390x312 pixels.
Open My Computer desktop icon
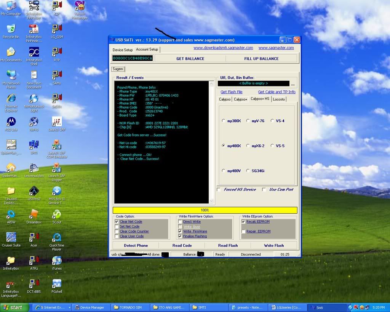click(11, 8)
